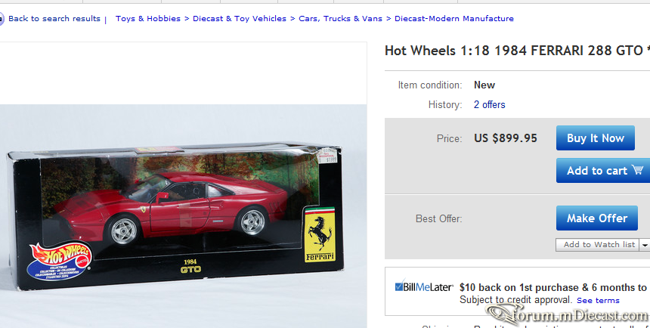Click the price sticker on box corner
The image size is (650, 328).
327,156
